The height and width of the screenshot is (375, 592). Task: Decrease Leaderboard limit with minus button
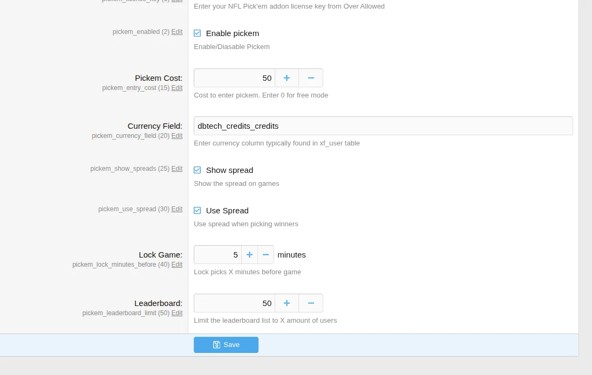[311, 303]
